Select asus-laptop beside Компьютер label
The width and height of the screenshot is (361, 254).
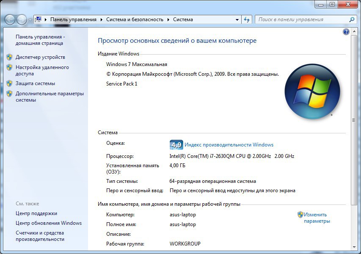point(183,215)
